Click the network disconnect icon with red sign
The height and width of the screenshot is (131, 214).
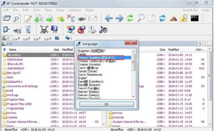pos(81,29)
